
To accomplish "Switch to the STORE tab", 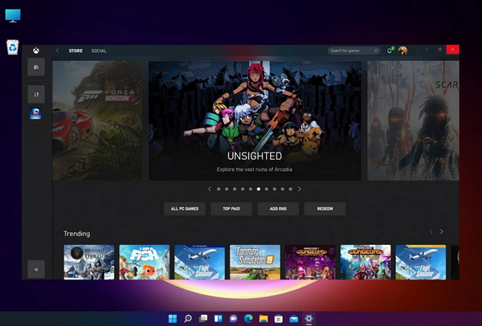I will (76, 51).
